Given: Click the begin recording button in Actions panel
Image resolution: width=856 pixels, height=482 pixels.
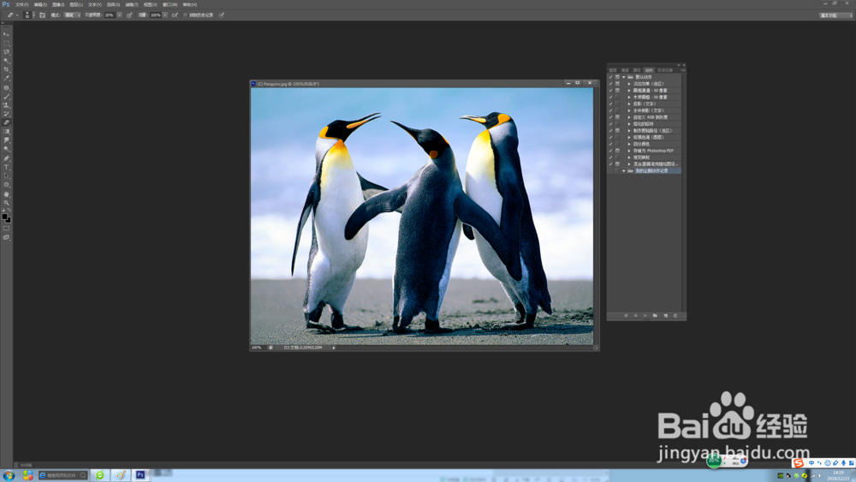Looking at the screenshot, I should [x=635, y=316].
